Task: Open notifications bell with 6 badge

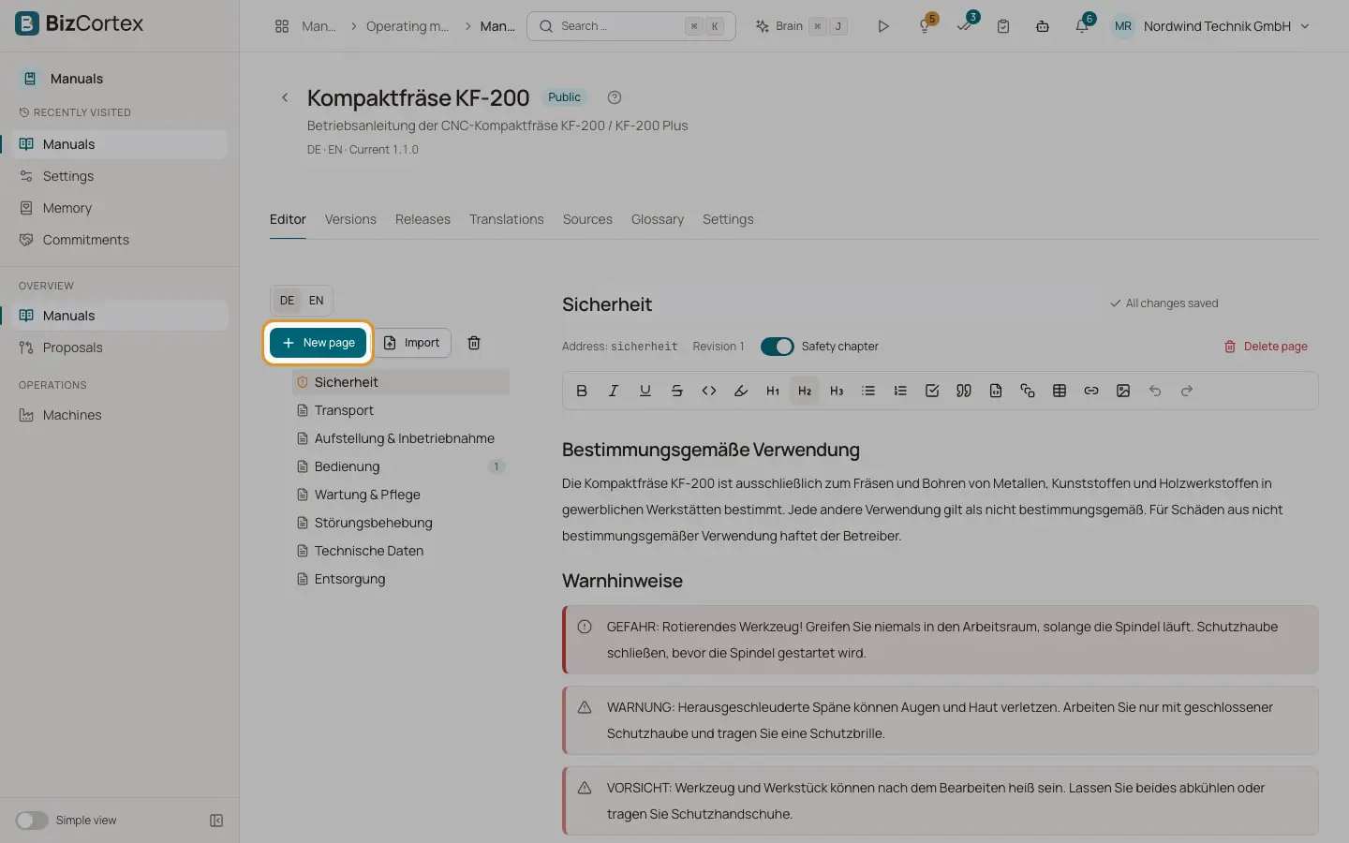Action: [x=1082, y=26]
